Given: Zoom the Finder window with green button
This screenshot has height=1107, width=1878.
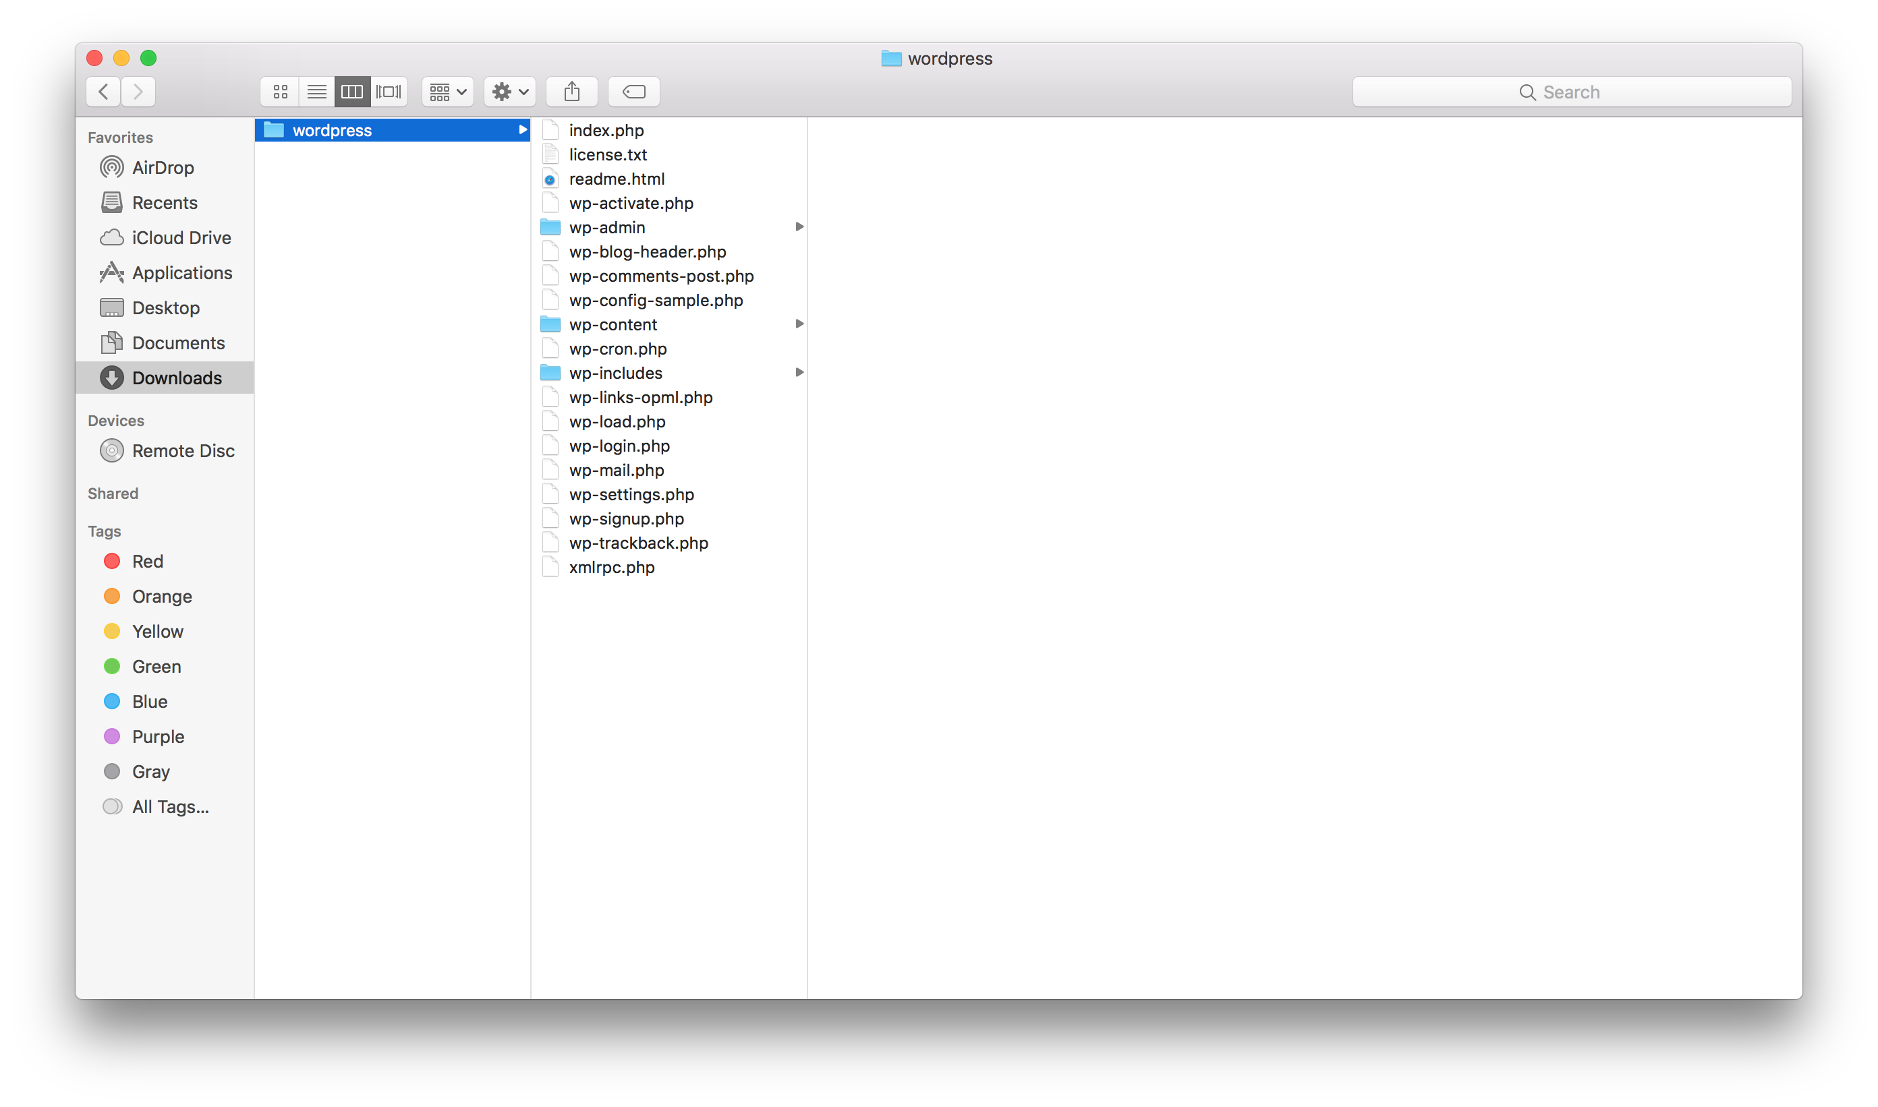Looking at the screenshot, I should click(x=148, y=58).
